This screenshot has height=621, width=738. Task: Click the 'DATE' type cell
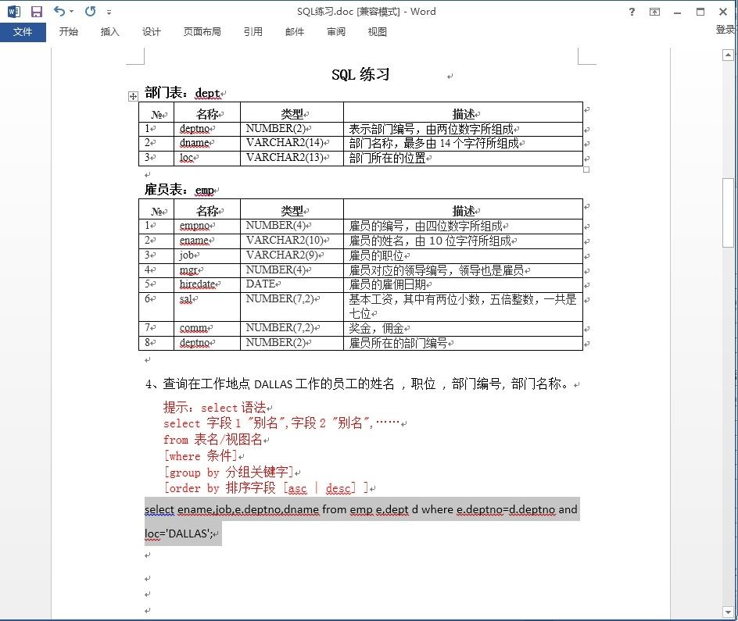pos(292,285)
